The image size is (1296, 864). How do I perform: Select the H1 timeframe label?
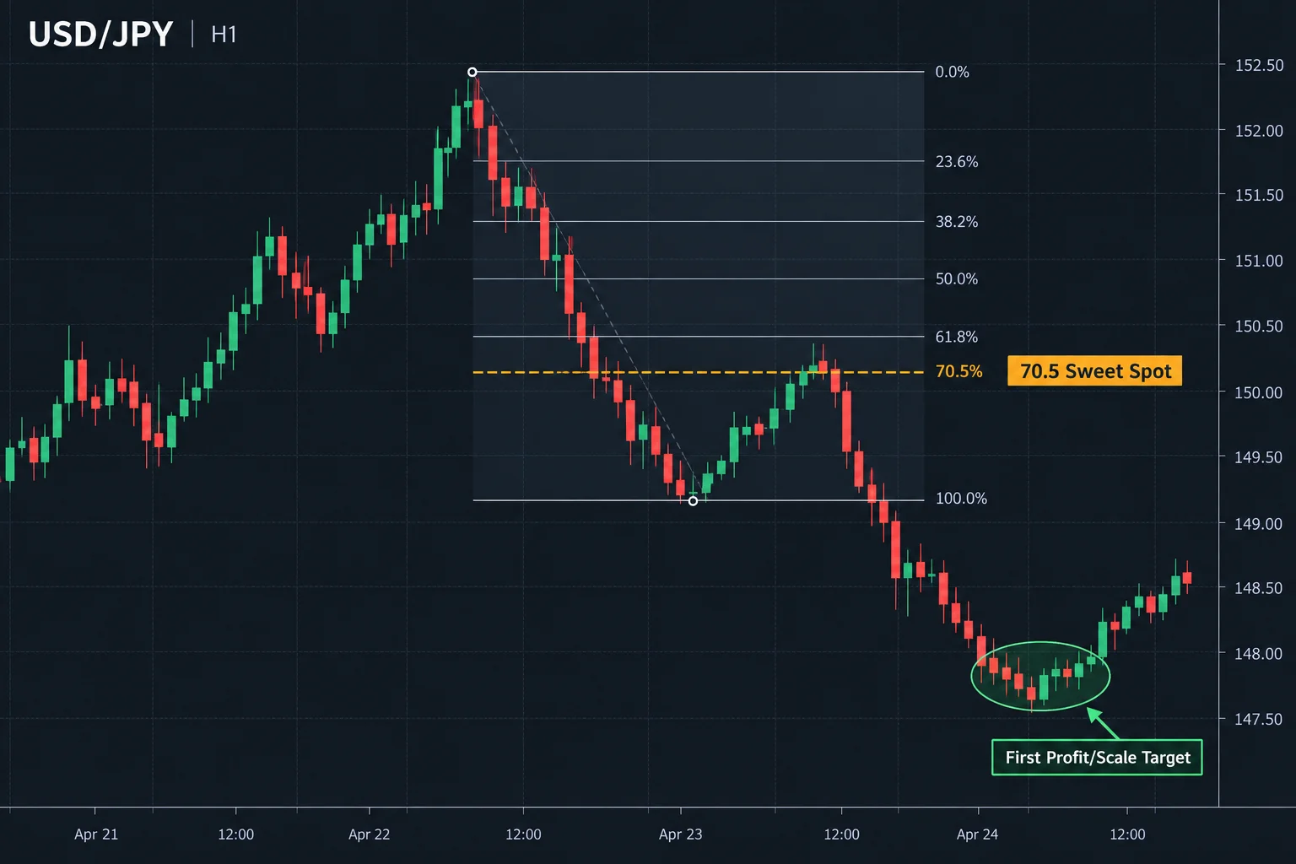point(224,35)
